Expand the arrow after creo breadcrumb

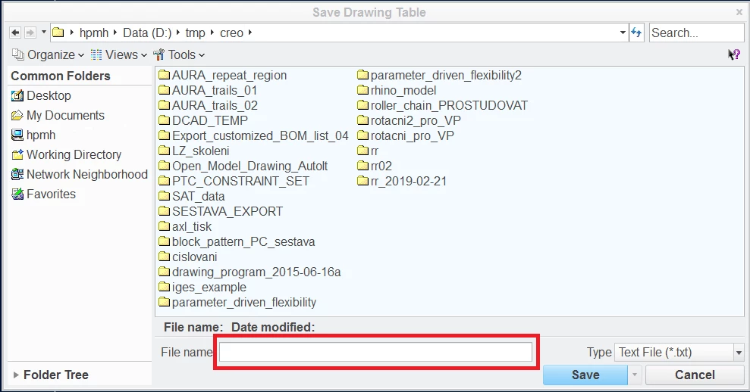[249, 33]
